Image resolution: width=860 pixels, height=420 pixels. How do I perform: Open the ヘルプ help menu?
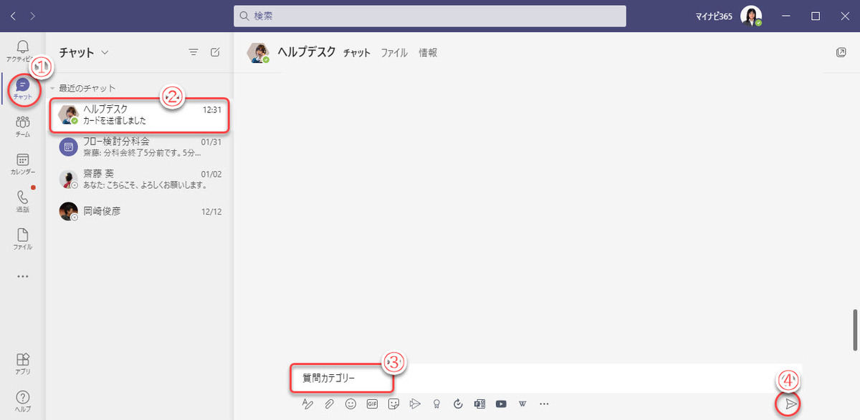(x=22, y=401)
